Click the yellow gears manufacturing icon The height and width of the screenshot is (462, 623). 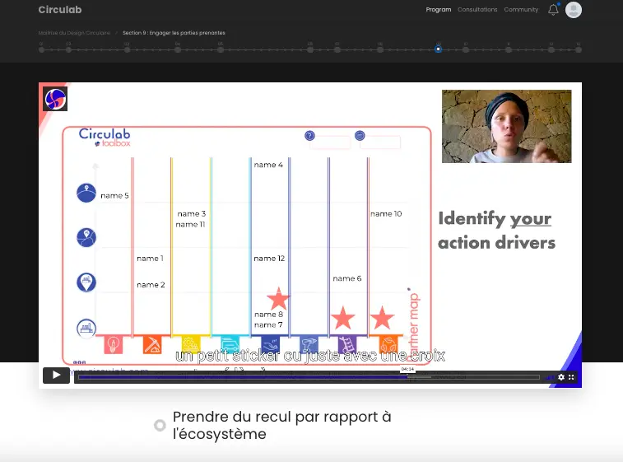click(x=191, y=344)
